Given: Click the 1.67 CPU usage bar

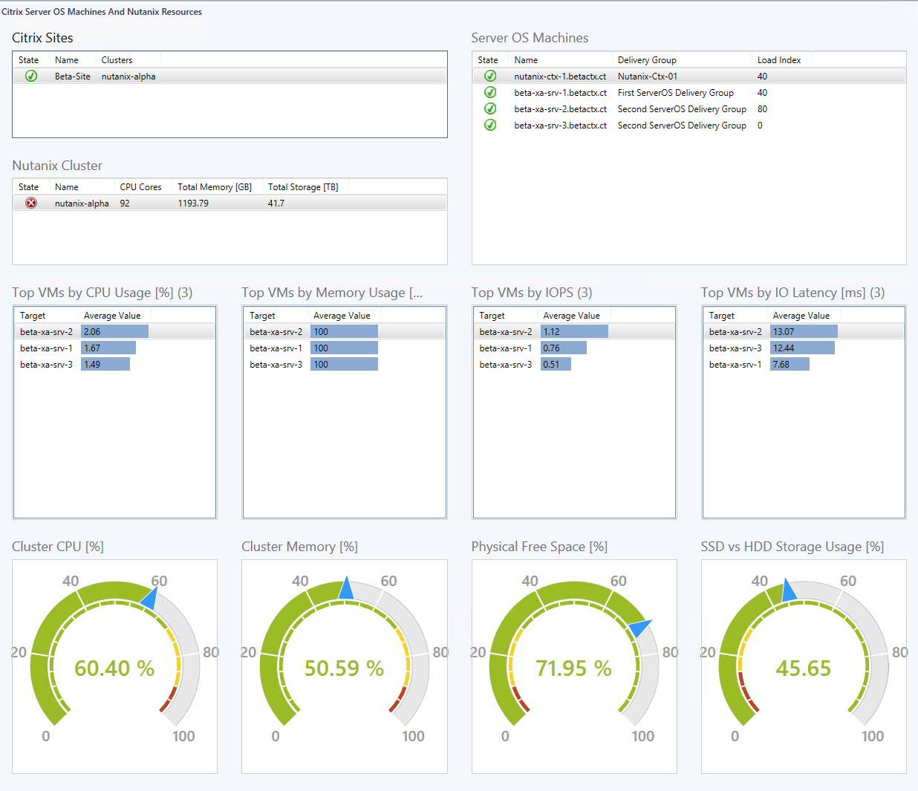Looking at the screenshot, I should coord(108,348).
